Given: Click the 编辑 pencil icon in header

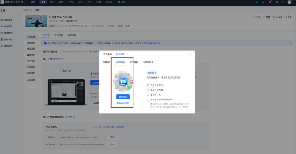Looking at the screenshot, I should point(264,17).
